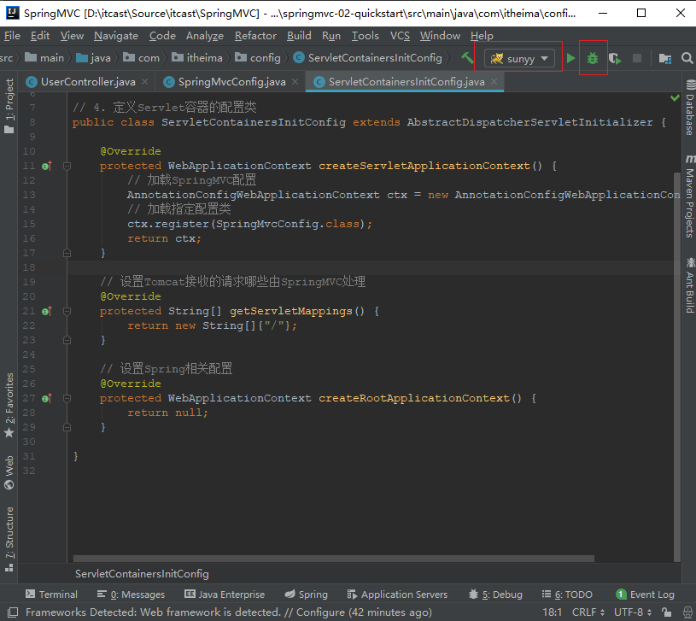Screen dimensions: 696x621
Task: Close the ServletContainersInitConfig.java tab
Action: (494, 82)
